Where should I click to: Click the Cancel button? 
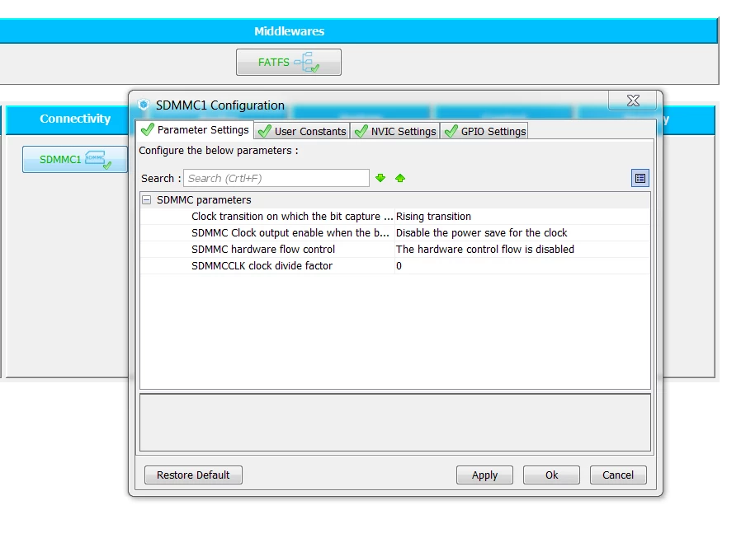[618, 475]
